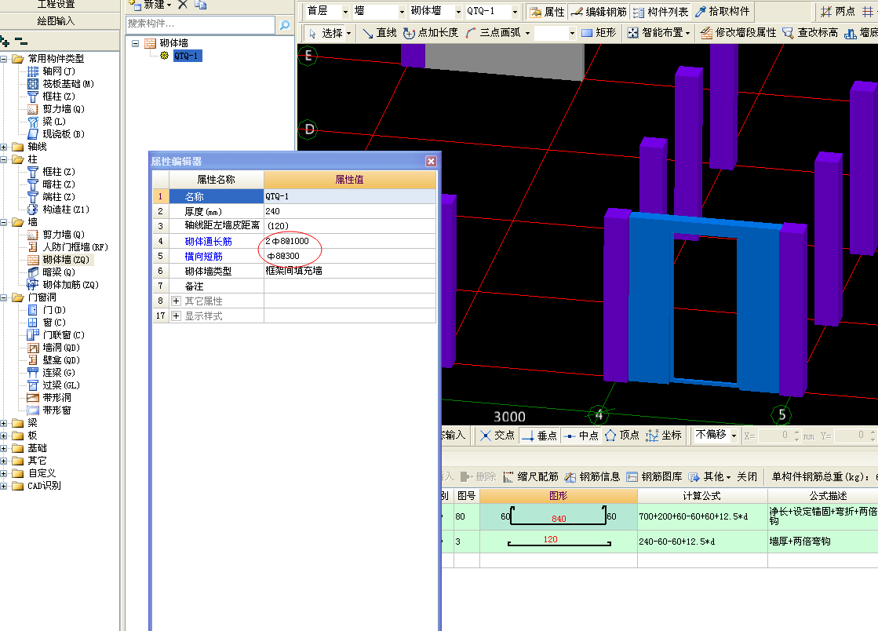Enable 中点 snap
Viewport: 878px width, 631px height.
pyautogui.click(x=581, y=436)
